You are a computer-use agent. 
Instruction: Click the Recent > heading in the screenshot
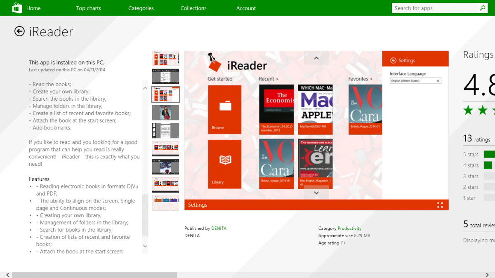point(269,79)
